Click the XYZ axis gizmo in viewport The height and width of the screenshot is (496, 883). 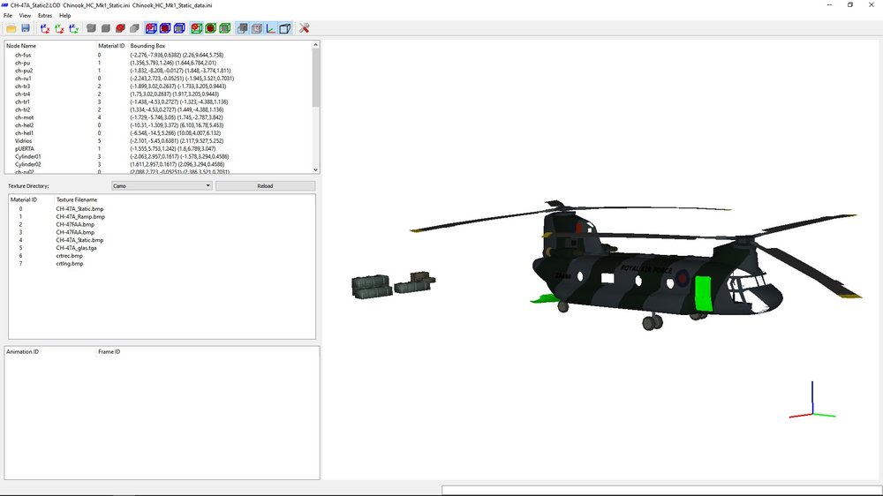(812, 401)
